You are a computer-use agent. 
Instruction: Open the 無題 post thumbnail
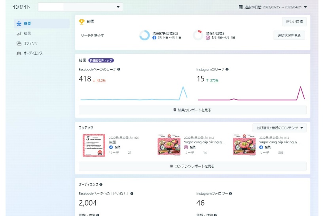coord(94,145)
